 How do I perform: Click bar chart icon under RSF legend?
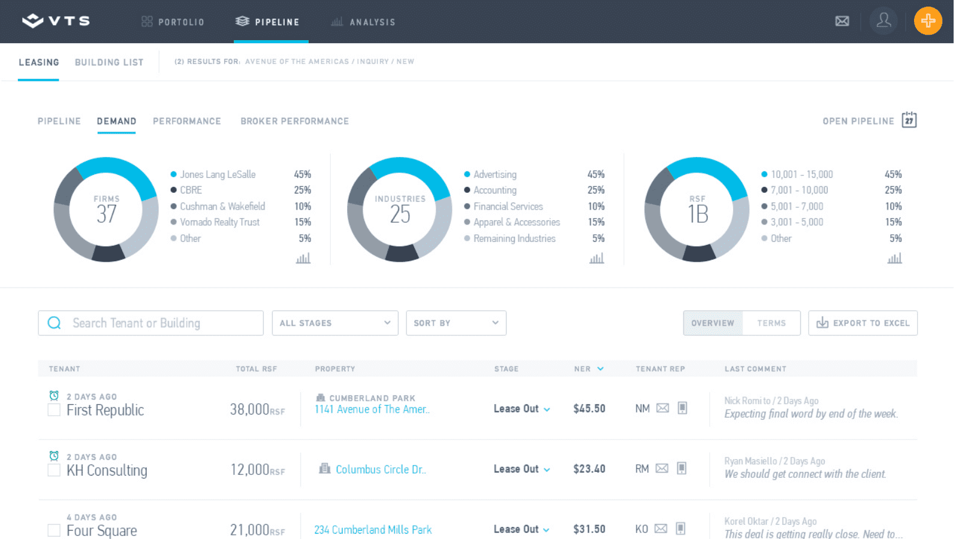(x=894, y=258)
